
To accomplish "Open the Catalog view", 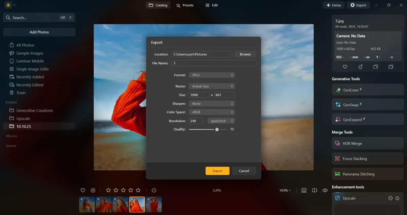I will [158, 5].
